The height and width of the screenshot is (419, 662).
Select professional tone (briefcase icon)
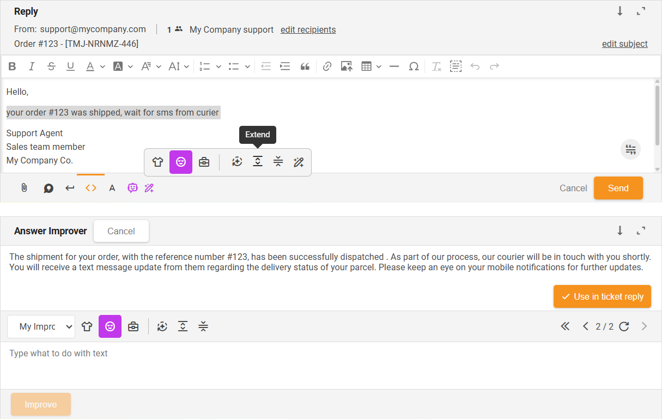click(204, 162)
